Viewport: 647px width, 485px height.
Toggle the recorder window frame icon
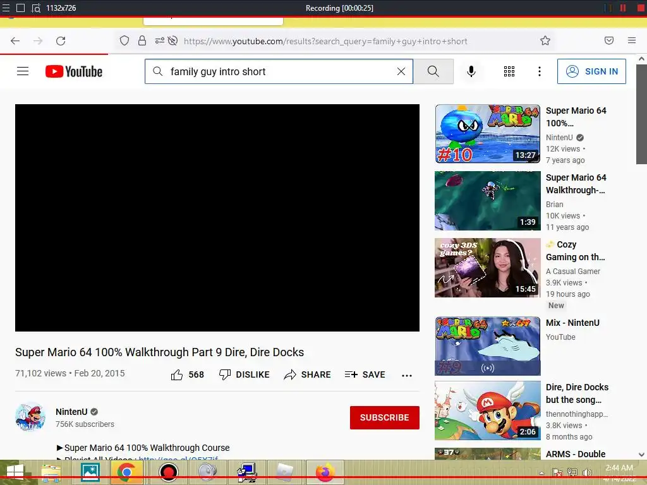click(20, 8)
